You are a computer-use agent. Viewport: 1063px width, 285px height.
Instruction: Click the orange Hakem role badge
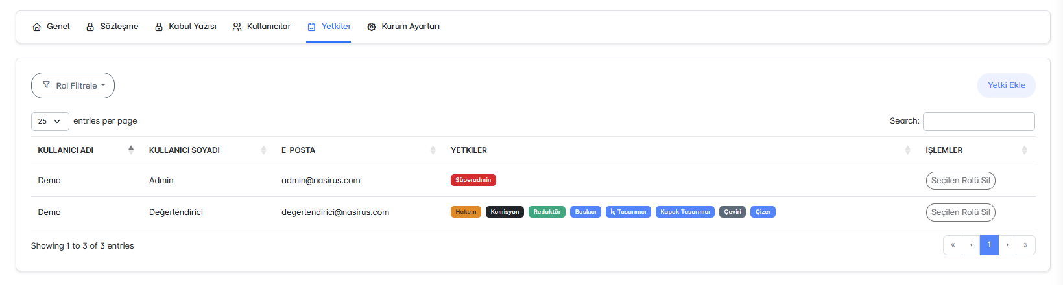[466, 212]
